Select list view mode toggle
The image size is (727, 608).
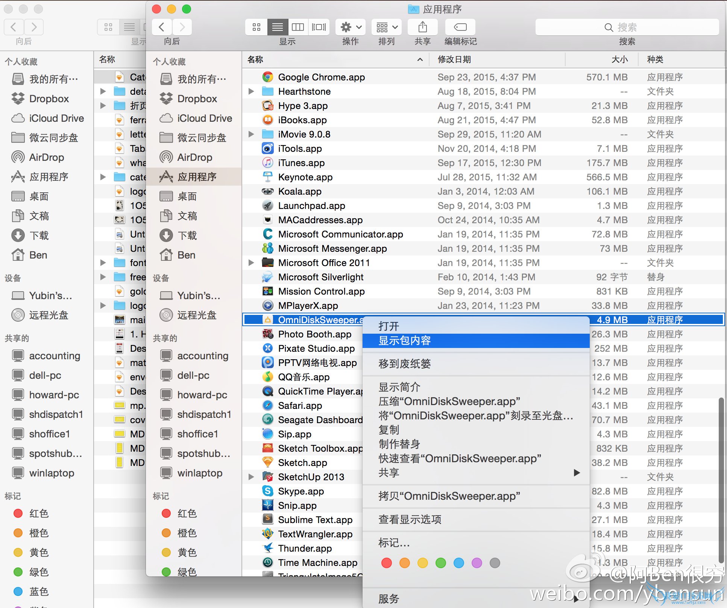(x=278, y=27)
